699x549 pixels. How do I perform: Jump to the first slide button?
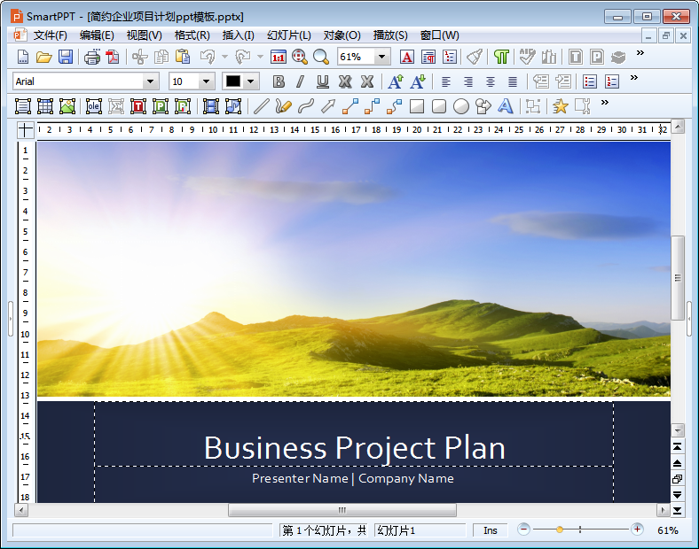click(x=677, y=446)
